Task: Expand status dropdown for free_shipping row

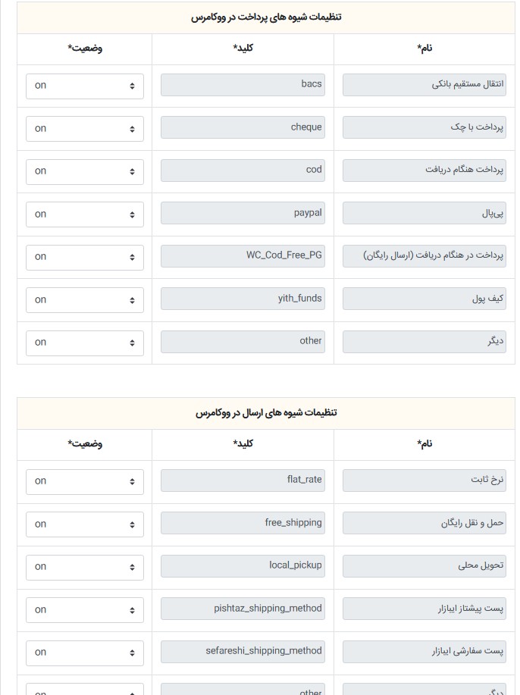Action: tap(85, 524)
